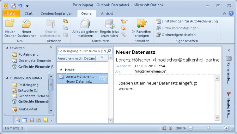Screen dimensions: 237x134
Task: Click Regeln jetzt anwenden icon
Action: click(x=109, y=25)
